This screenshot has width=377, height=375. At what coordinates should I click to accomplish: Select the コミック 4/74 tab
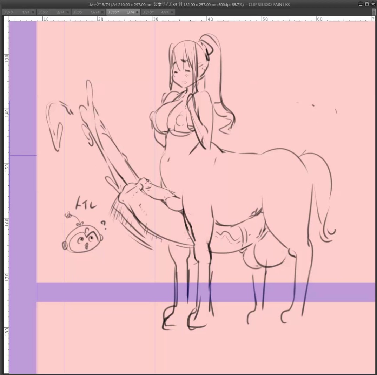[x=158, y=12]
